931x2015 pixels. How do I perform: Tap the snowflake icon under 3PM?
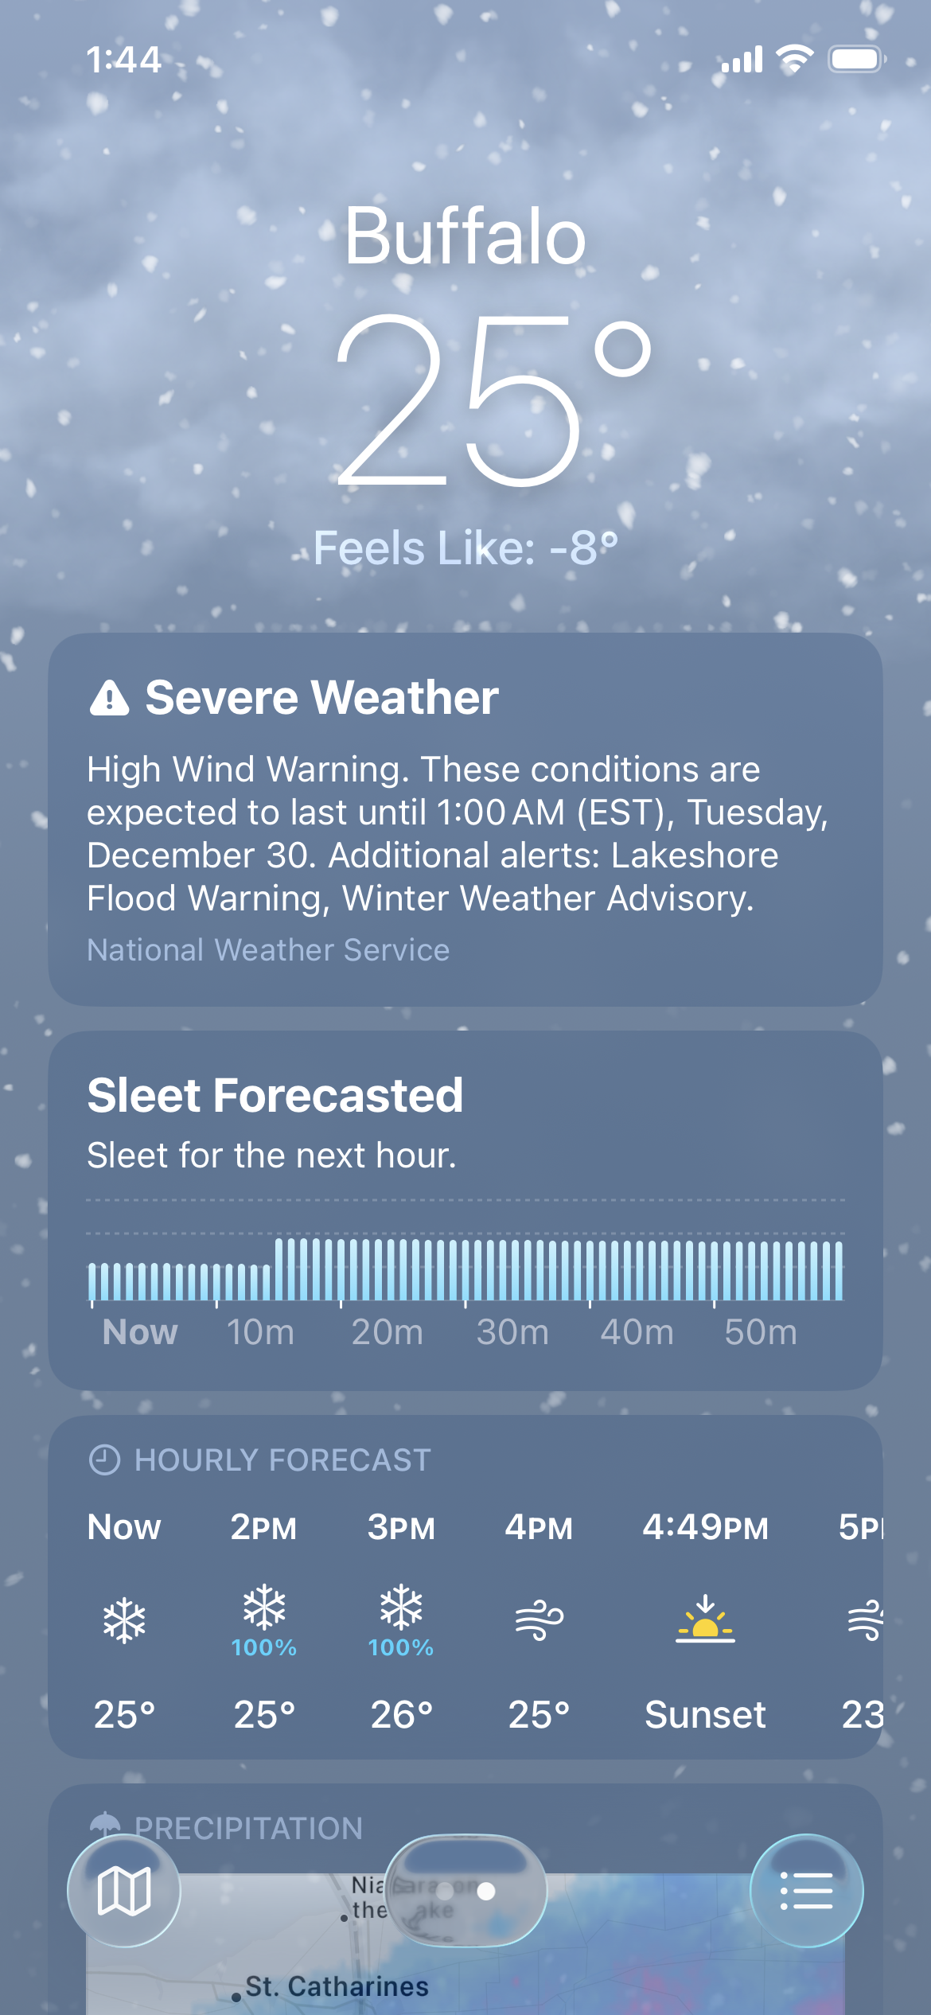point(401,1606)
